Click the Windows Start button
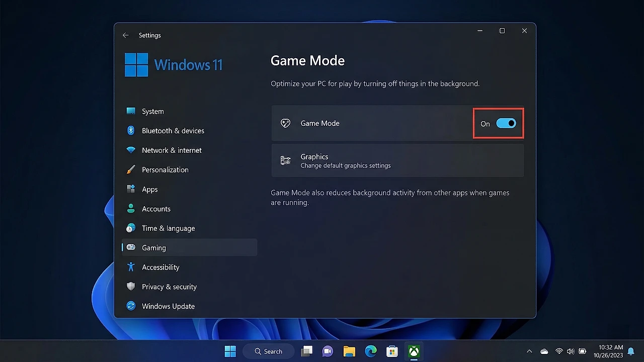The width and height of the screenshot is (644, 362). 230,351
